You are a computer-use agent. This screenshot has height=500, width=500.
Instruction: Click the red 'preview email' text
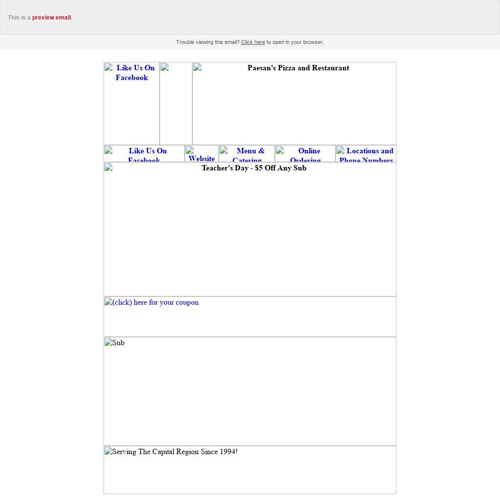click(51, 18)
